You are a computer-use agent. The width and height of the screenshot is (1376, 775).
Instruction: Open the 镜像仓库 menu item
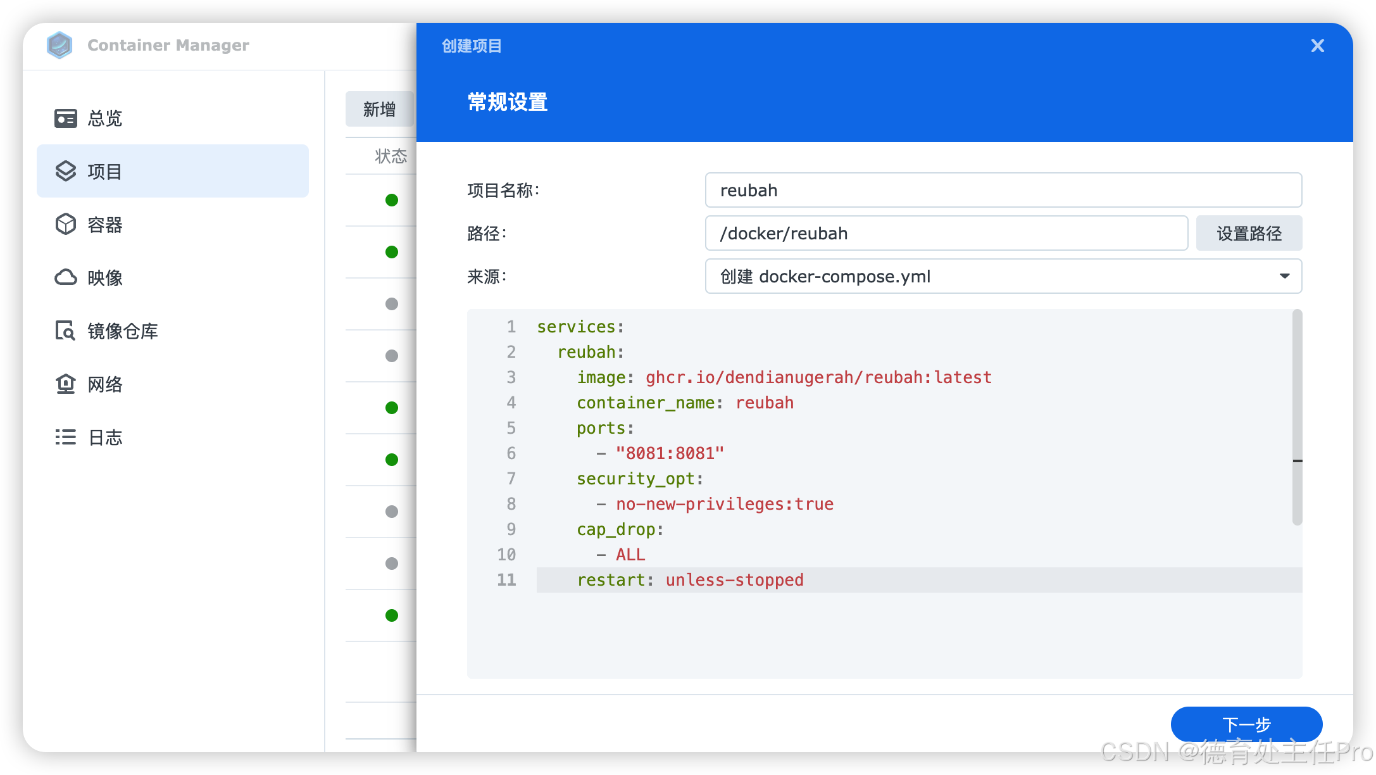[123, 331]
